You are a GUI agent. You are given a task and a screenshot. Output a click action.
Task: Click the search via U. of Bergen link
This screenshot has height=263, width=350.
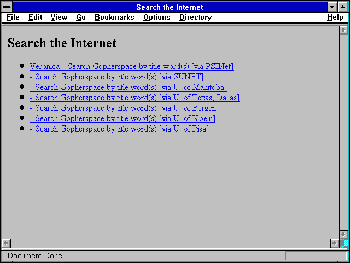click(124, 108)
